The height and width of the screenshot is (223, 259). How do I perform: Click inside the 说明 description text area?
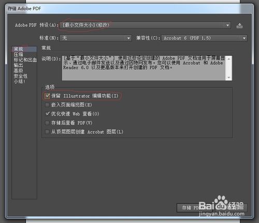143,68
